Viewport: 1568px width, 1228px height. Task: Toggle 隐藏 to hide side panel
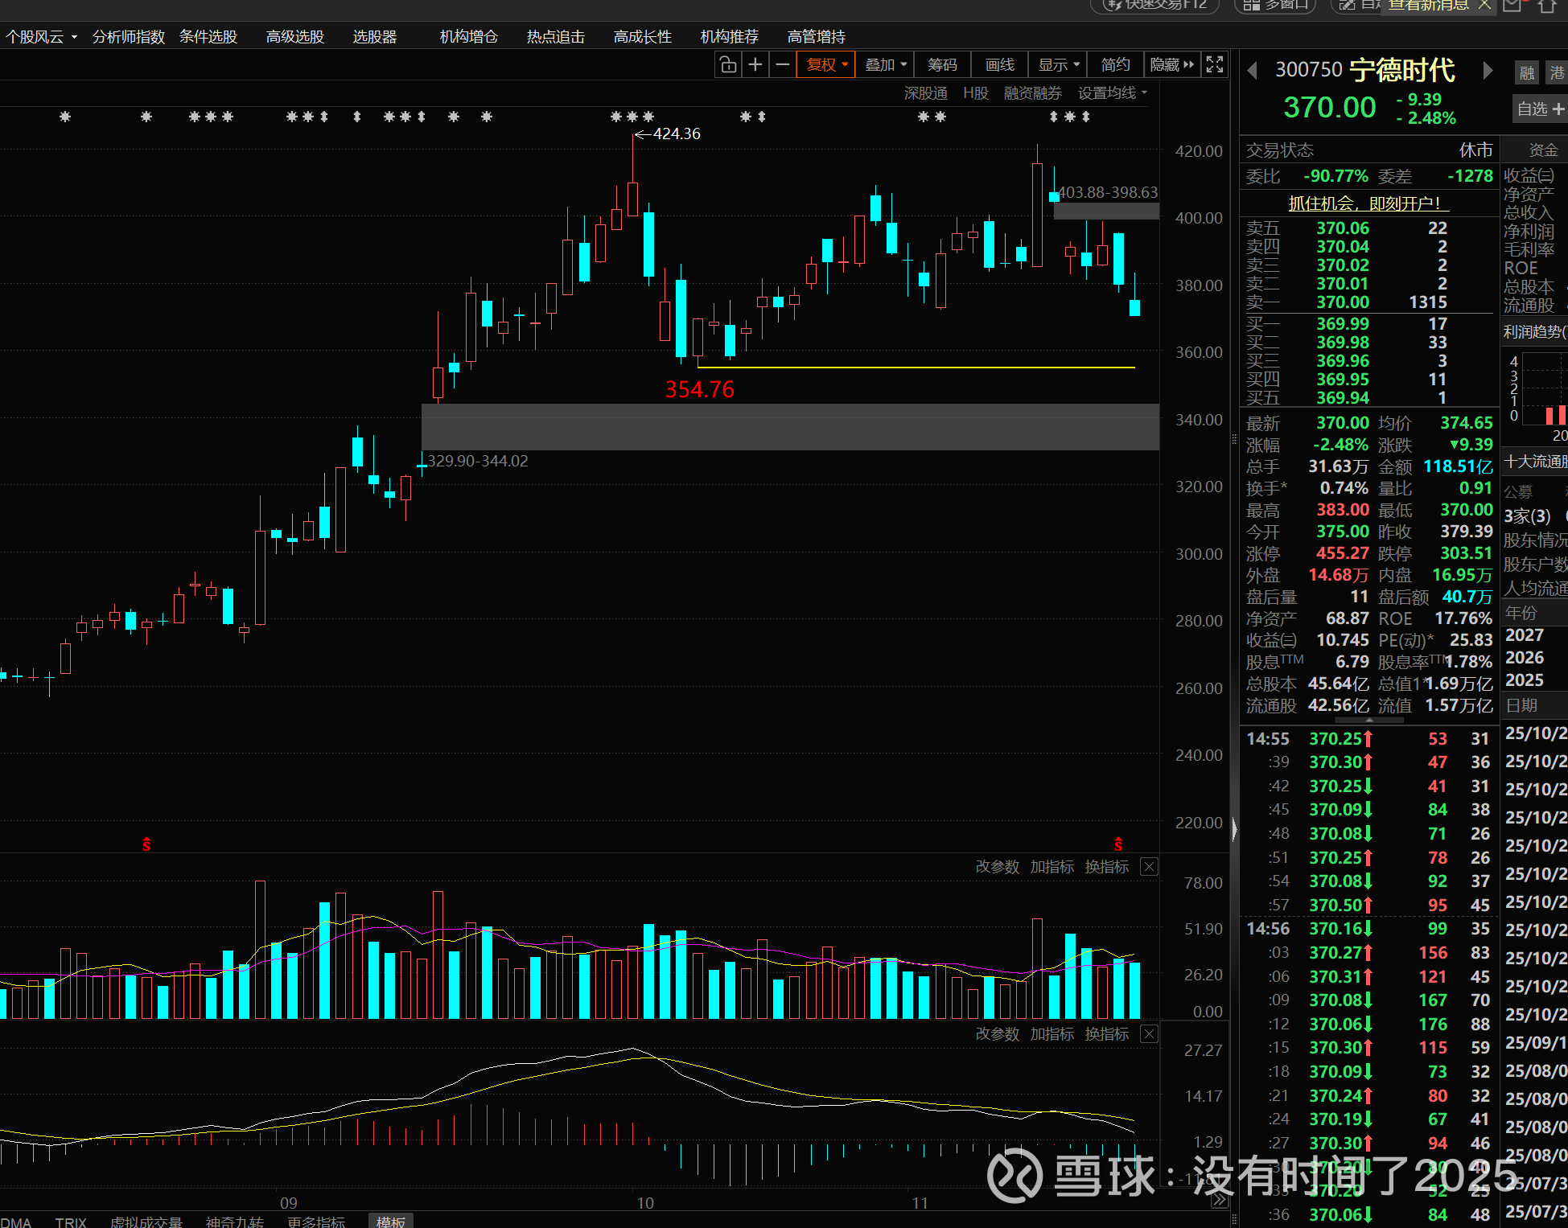[1171, 65]
